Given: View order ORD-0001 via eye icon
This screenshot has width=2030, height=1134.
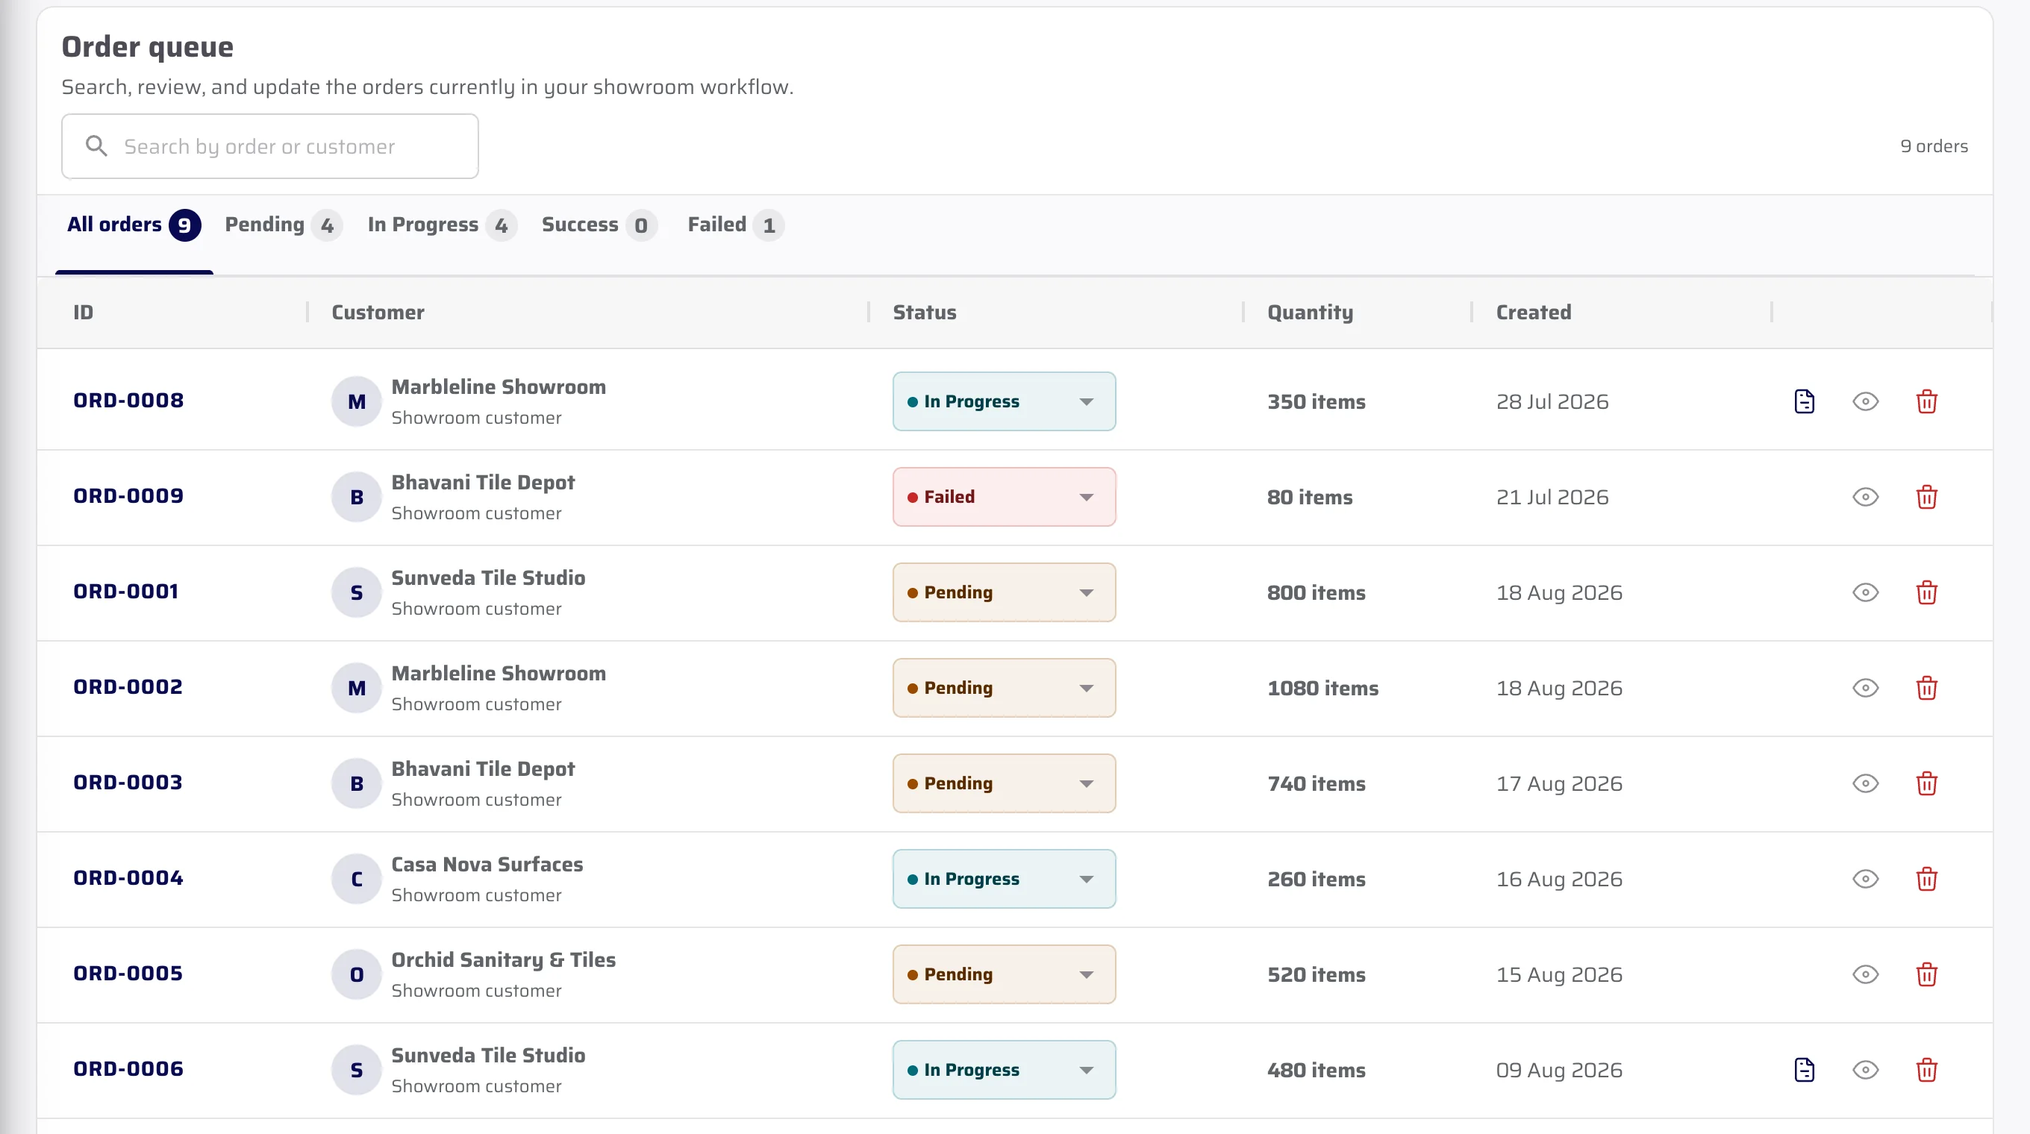Looking at the screenshot, I should pos(1865,592).
